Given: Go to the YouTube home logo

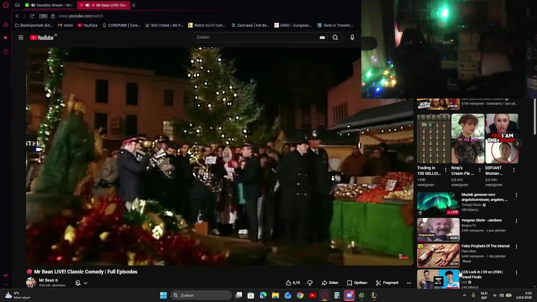Looking at the screenshot, I should click(x=42, y=37).
